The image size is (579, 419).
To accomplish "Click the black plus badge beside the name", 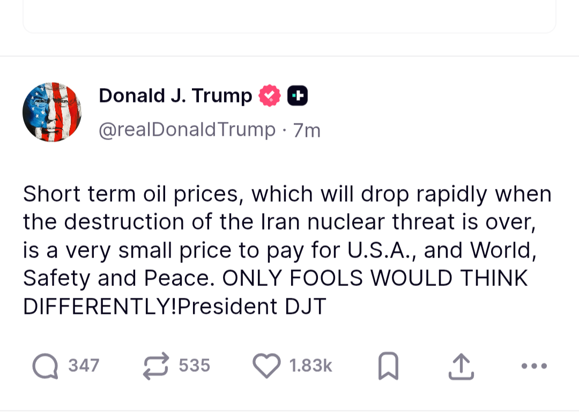I will click(298, 96).
